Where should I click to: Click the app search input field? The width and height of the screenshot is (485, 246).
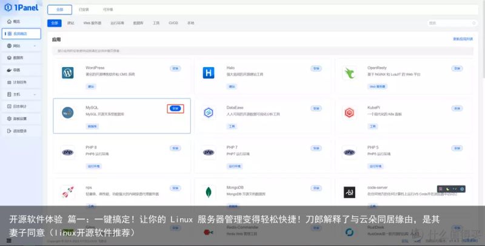pos(452,23)
